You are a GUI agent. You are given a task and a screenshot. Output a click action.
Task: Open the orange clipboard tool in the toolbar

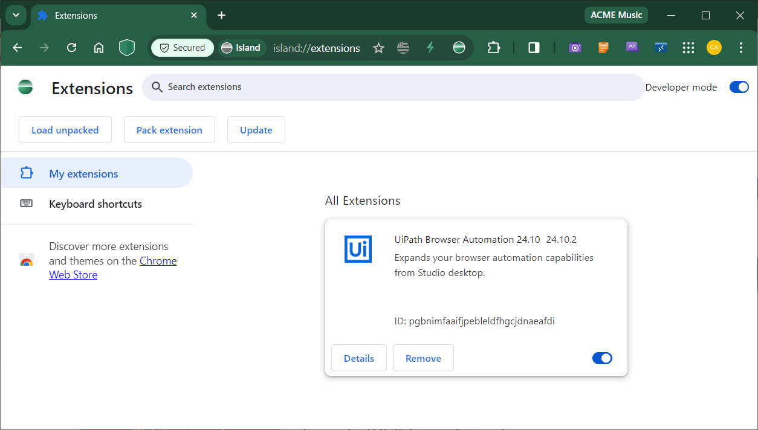(603, 47)
